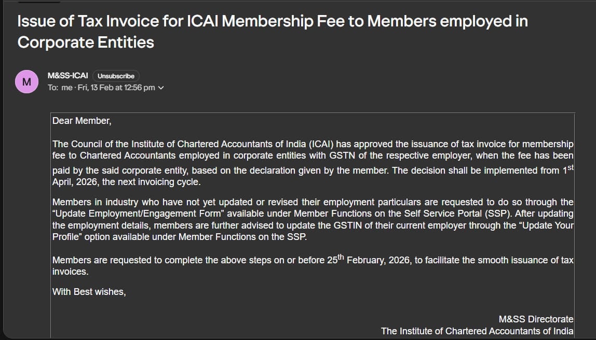Click "April, 2026, the next invoicing cycle" text
596x340 pixels.
point(125,182)
